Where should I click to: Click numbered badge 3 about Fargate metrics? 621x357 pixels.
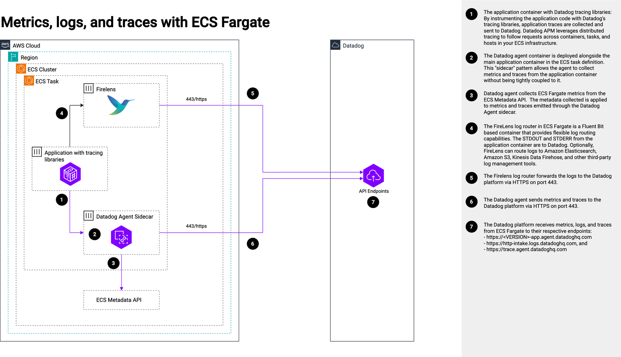(471, 96)
